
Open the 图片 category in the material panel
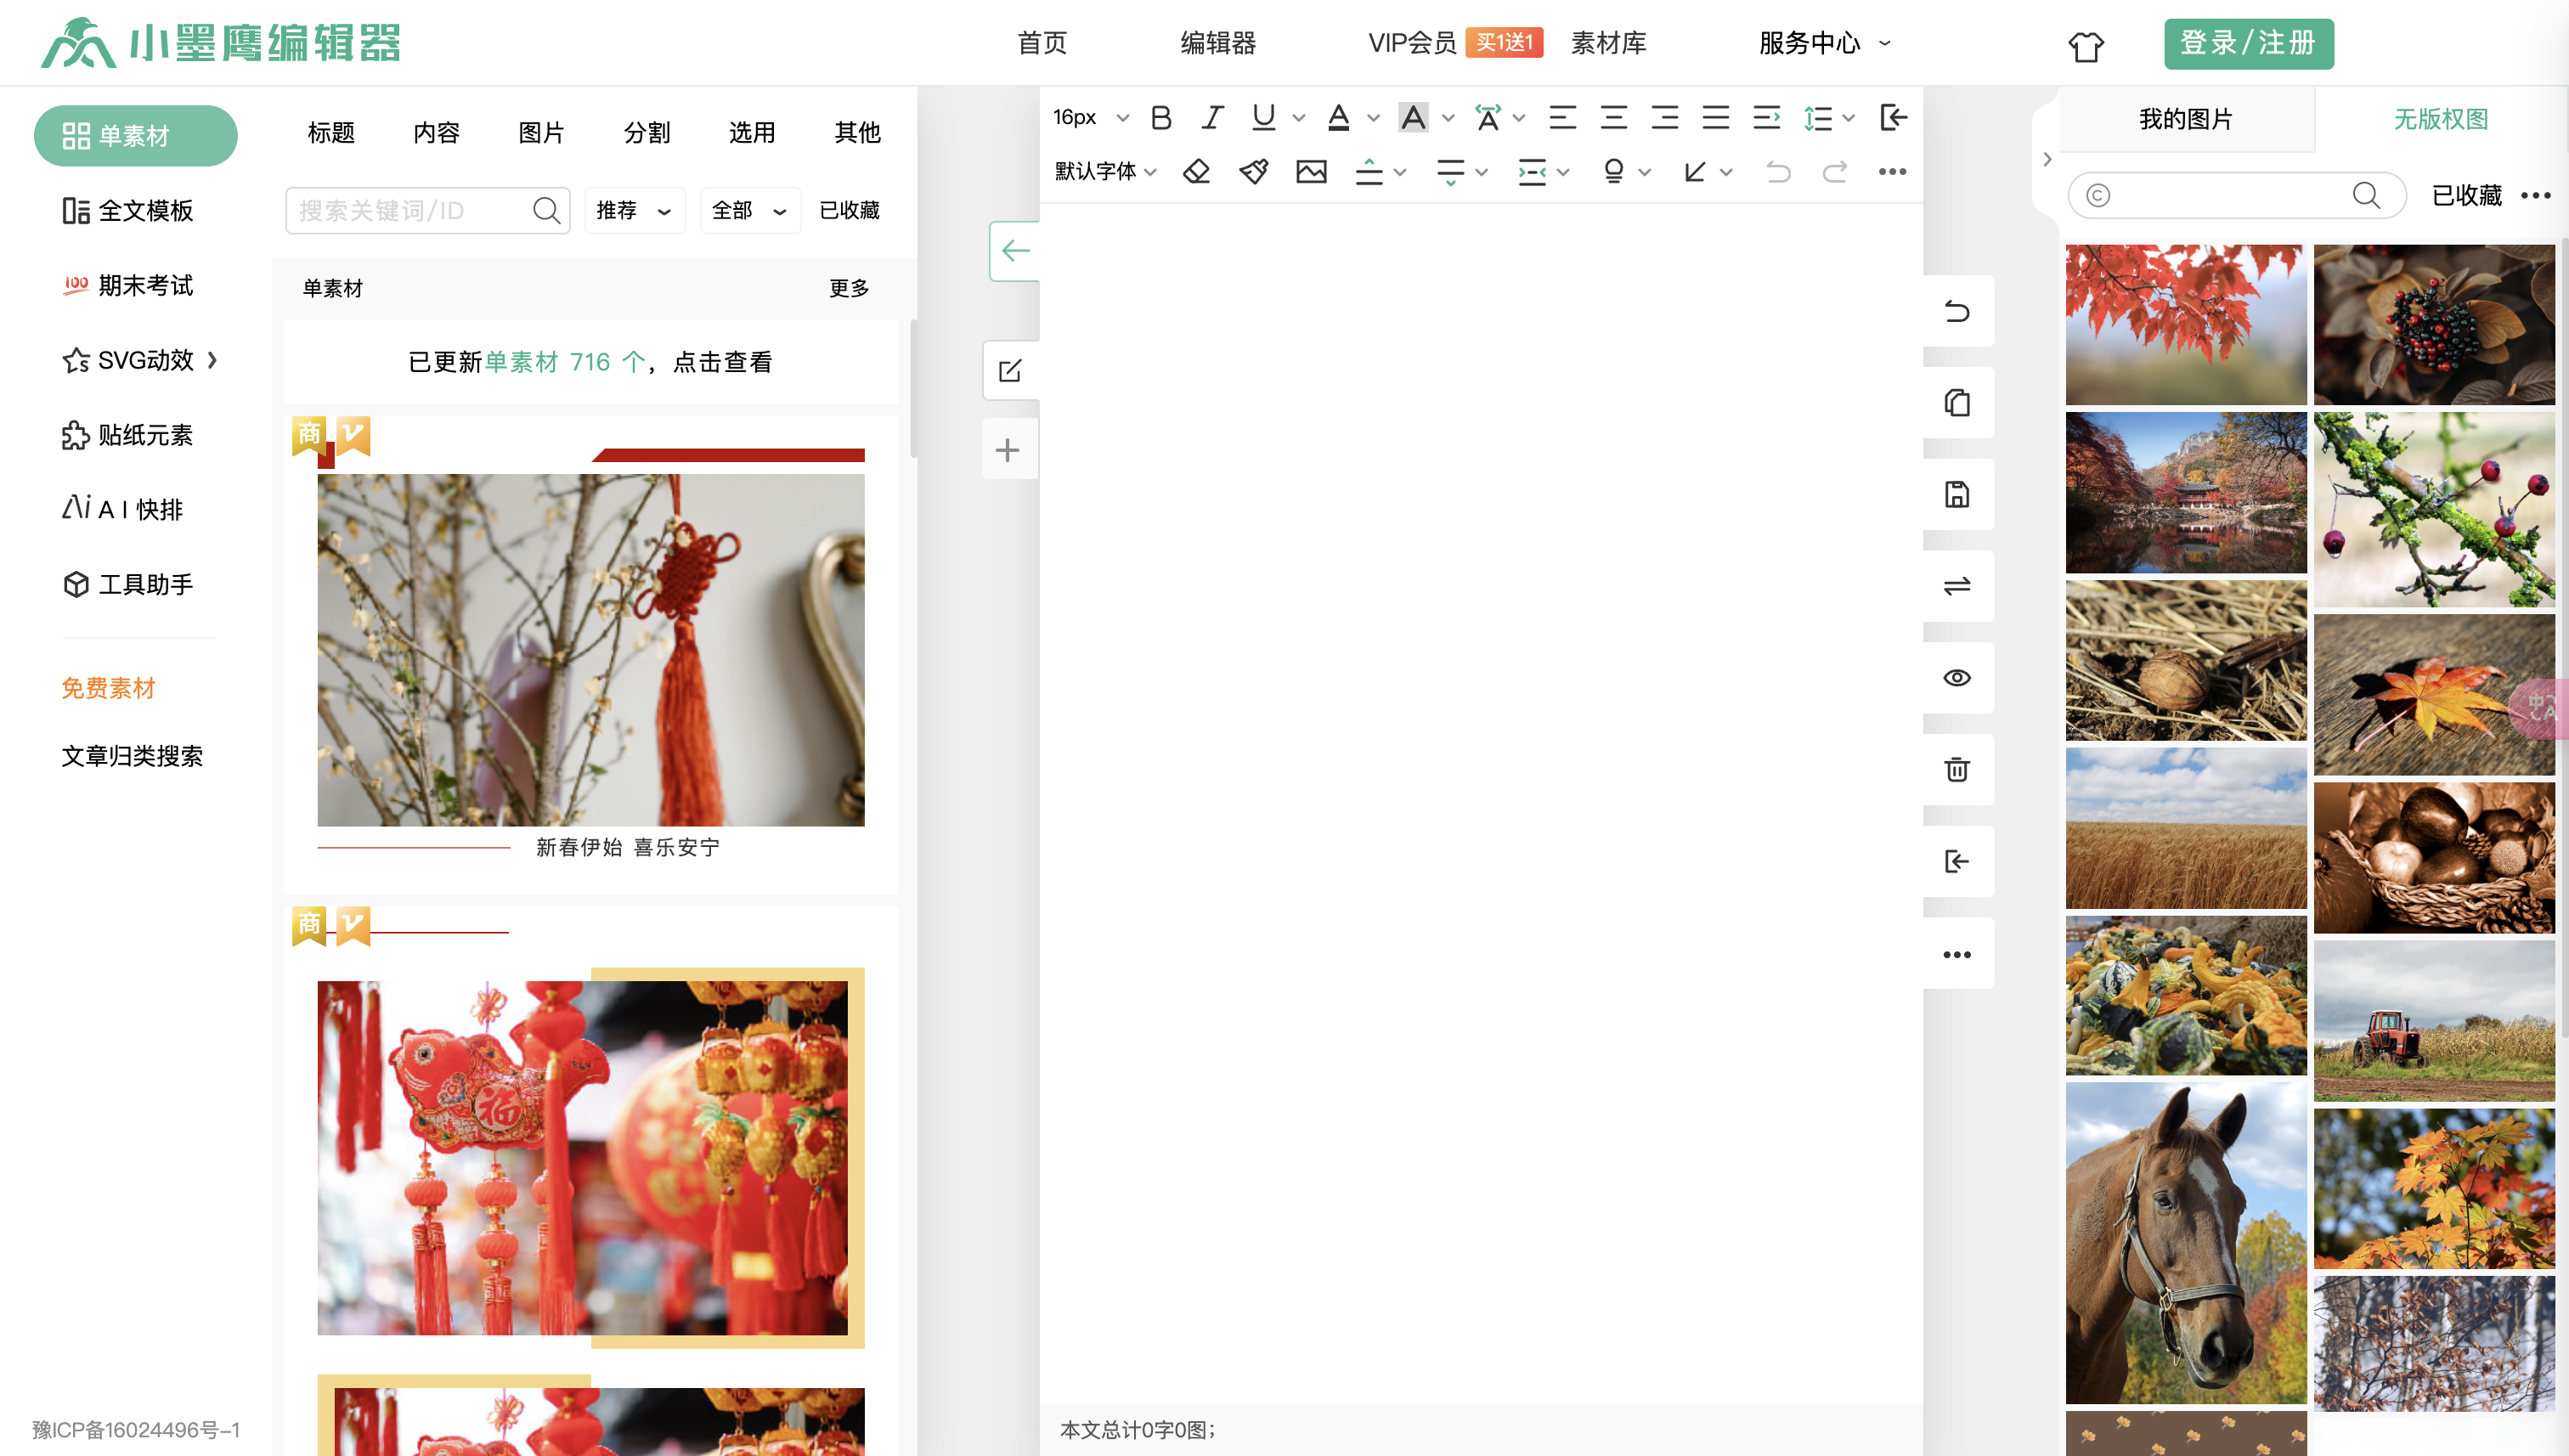541,132
